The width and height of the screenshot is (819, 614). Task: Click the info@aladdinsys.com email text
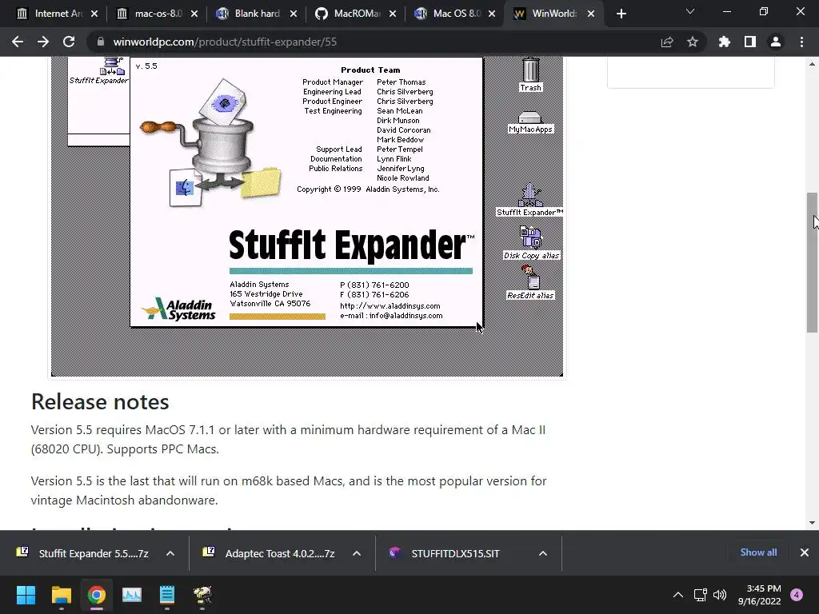point(406,315)
